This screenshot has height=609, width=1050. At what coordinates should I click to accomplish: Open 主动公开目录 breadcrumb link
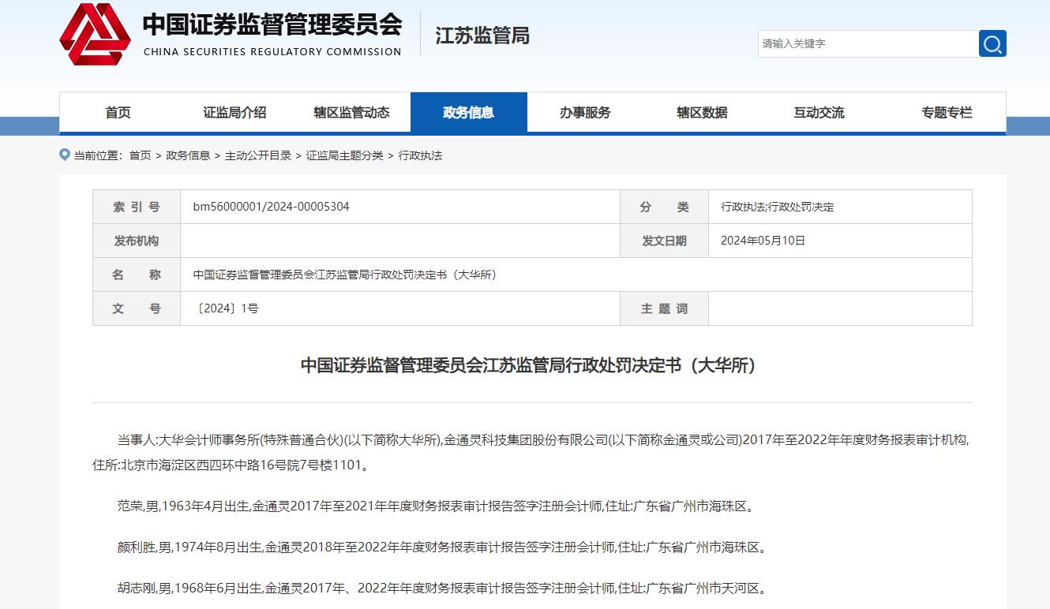click(x=258, y=155)
